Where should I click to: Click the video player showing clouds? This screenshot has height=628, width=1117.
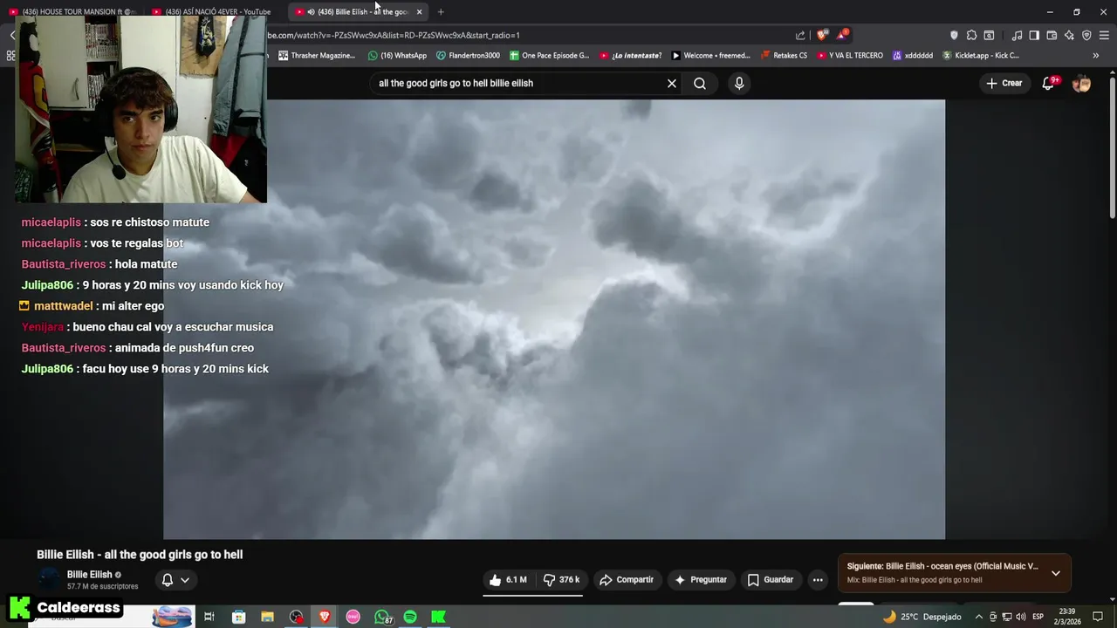[x=554, y=319]
